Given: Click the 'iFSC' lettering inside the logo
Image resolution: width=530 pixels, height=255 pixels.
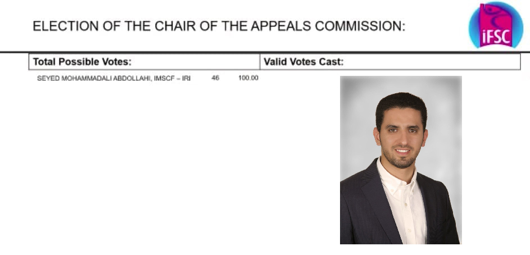Looking at the screenshot, I should (x=496, y=37).
